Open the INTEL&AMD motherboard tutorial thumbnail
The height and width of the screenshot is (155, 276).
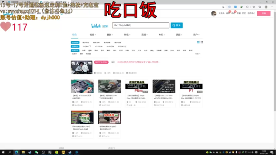[82, 86]
